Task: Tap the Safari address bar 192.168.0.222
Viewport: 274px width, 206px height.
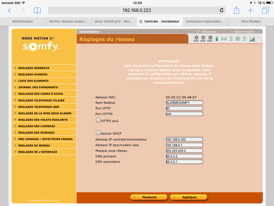Action: point(137,10)
